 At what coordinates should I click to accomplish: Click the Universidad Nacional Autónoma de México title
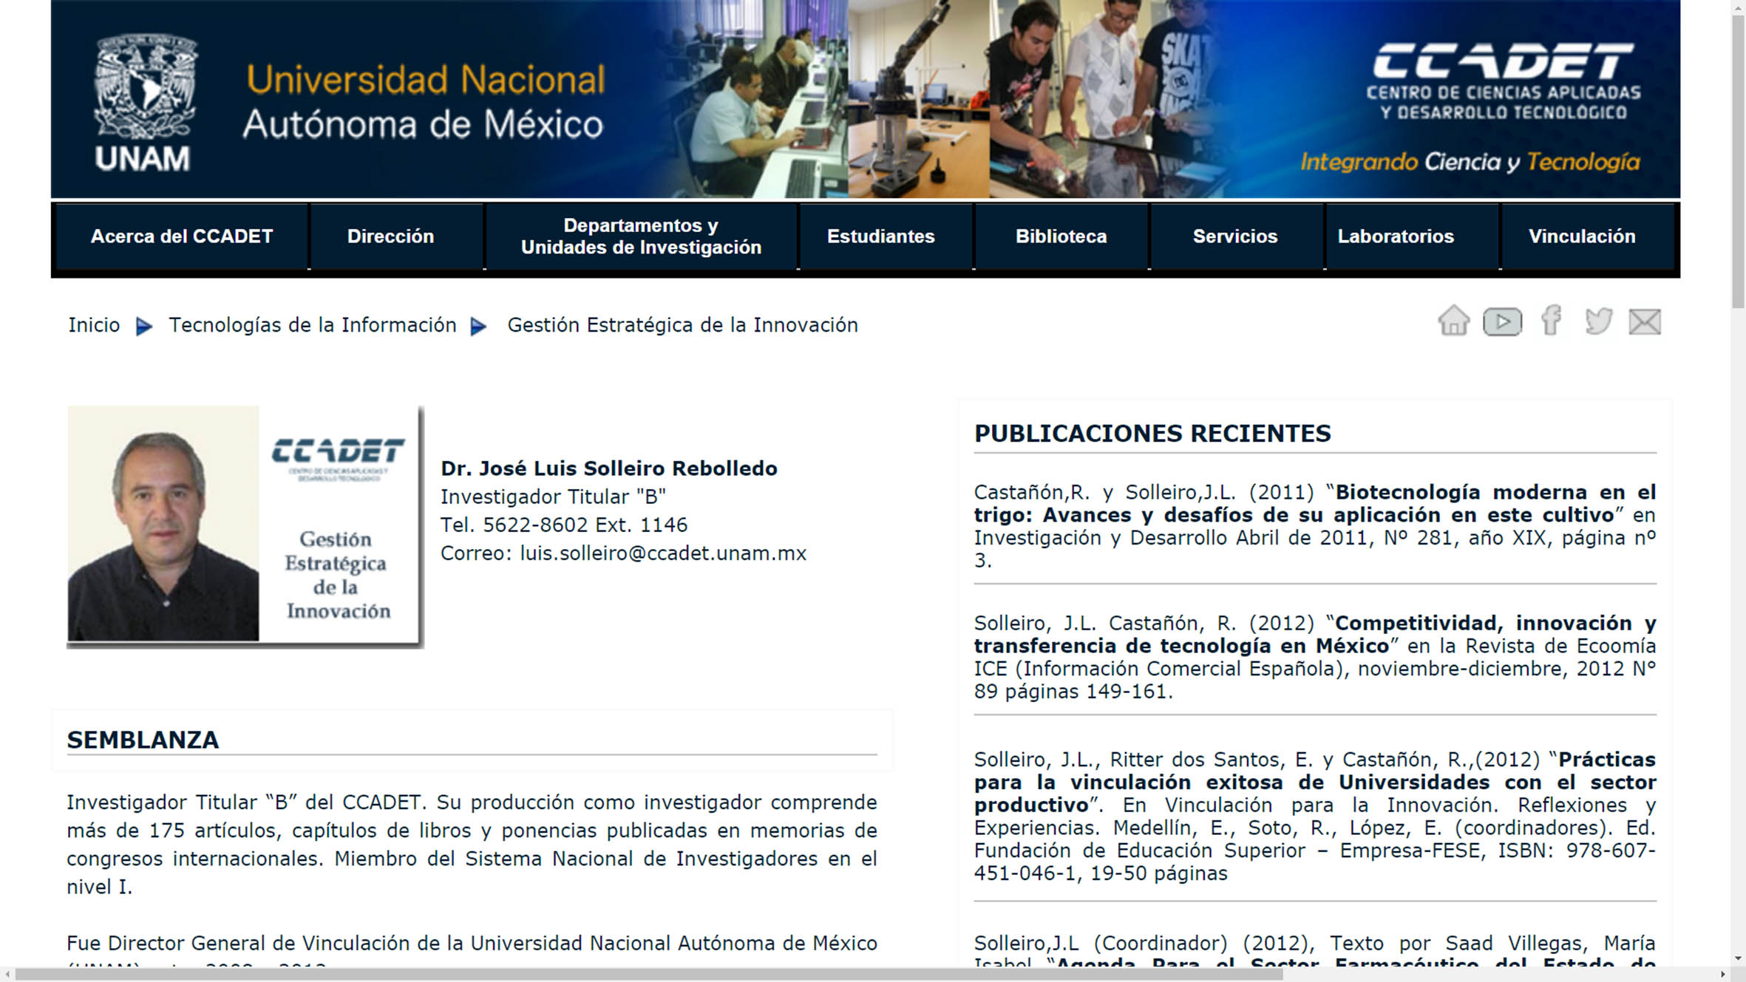pyautogui.click(x=424, y=102)
